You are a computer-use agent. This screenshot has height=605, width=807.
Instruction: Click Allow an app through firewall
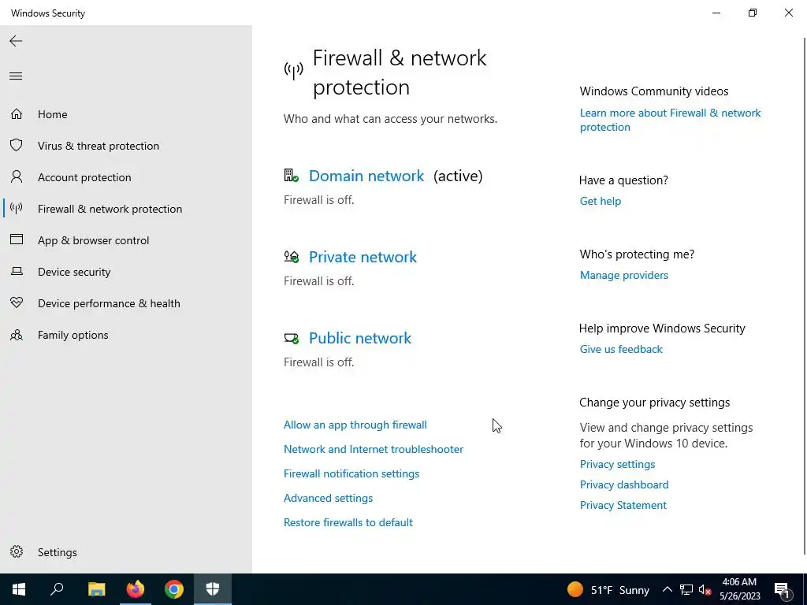click(x=355, y=425)
